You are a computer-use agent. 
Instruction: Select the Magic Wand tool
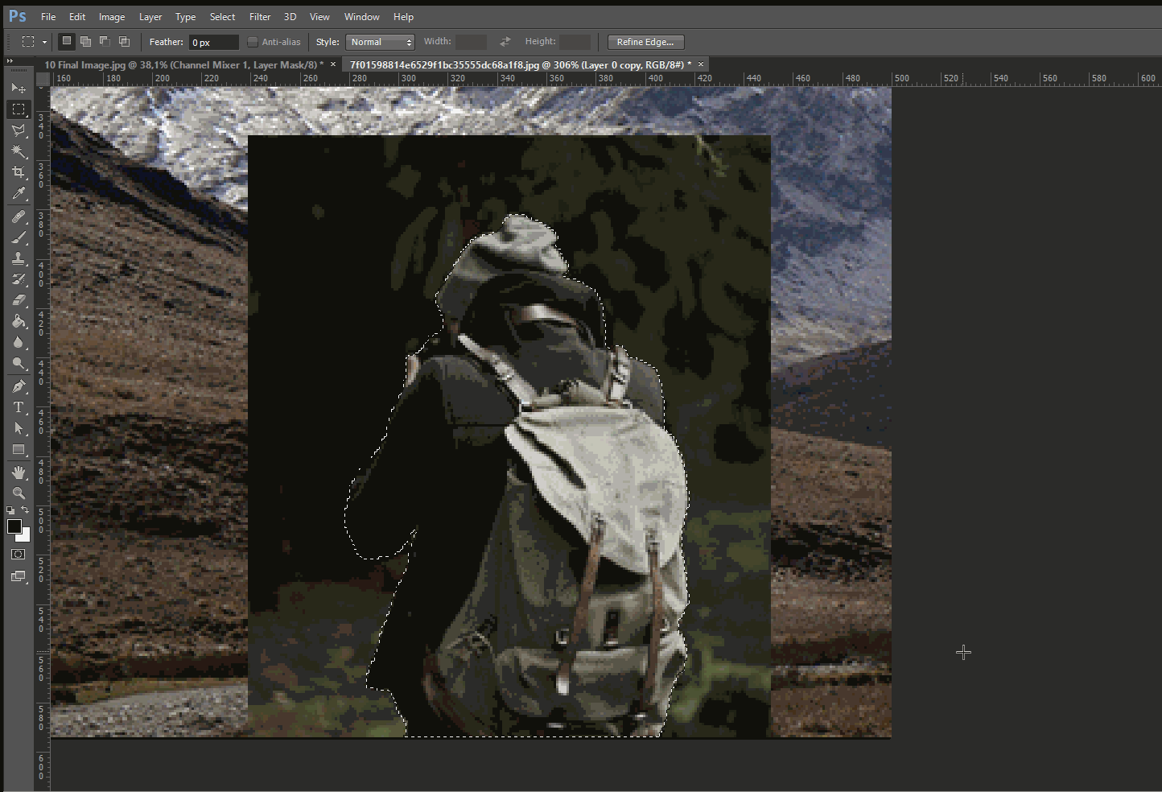coord(19,151)
